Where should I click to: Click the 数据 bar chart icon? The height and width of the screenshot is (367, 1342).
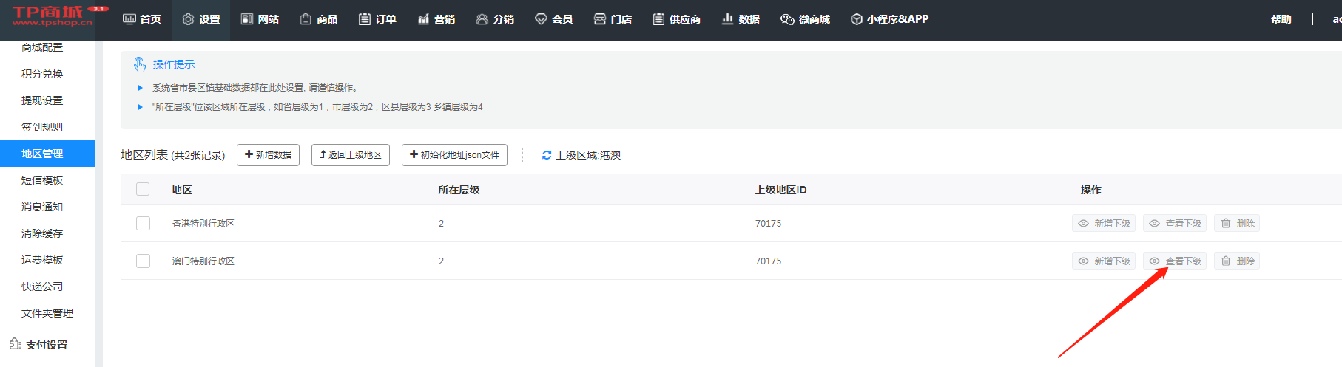pyautogui.click(x=727, y=19)
